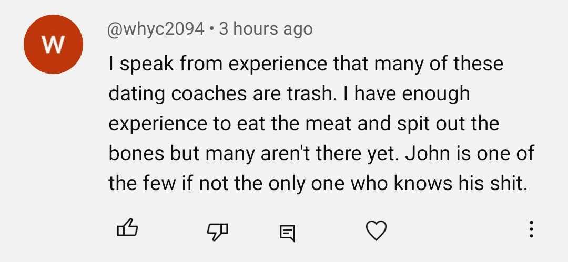Screen dimensions: 568x262
Task: Heart the comment by whyc2094
Action: click(376, 229)
